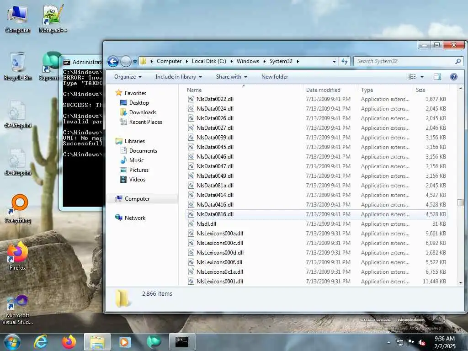Change your view icon button

coord(412,77)
